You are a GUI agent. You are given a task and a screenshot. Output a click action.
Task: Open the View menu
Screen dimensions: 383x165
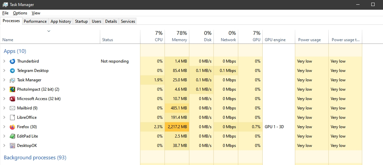click(36, 13)
